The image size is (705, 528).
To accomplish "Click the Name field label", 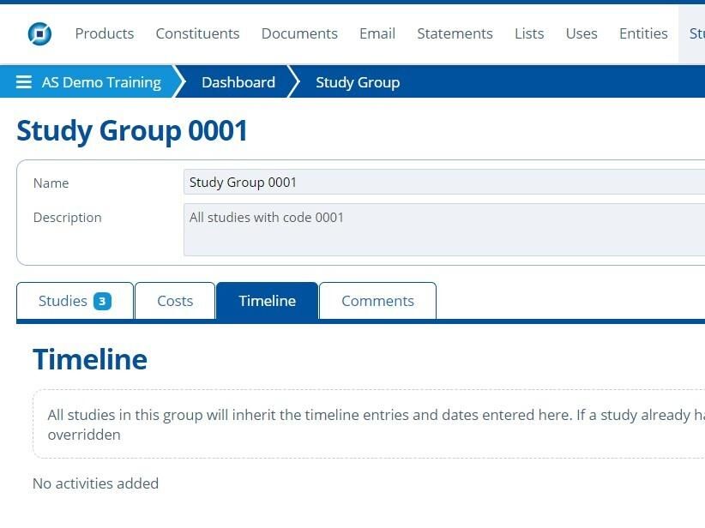I will click(51, 183).
